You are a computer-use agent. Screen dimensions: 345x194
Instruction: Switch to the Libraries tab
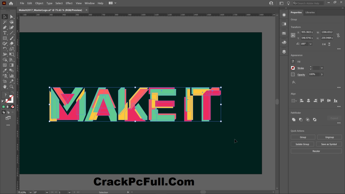(310, 12)
